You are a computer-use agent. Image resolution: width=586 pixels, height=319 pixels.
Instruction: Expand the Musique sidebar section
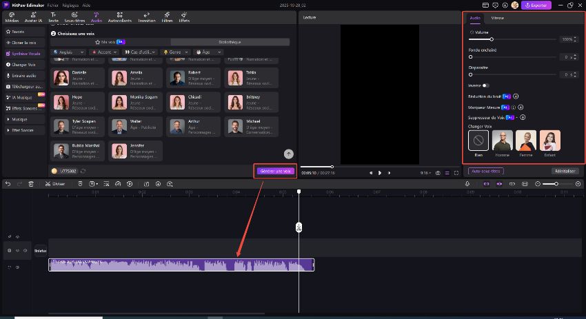pyautogui.click(x=22, y=119)
